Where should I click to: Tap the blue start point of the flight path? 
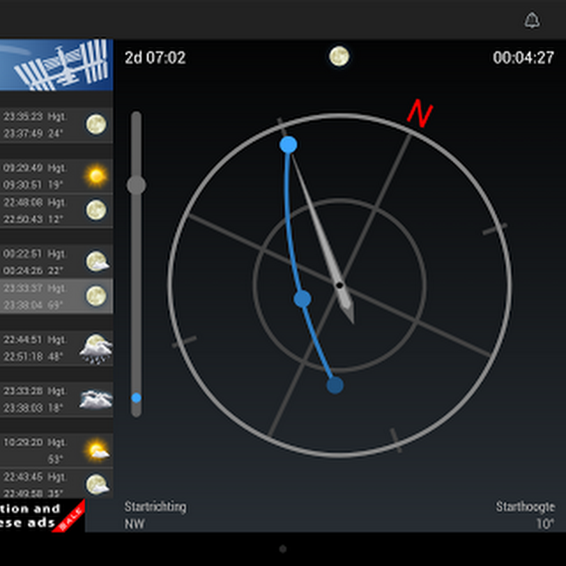[289, 145]
